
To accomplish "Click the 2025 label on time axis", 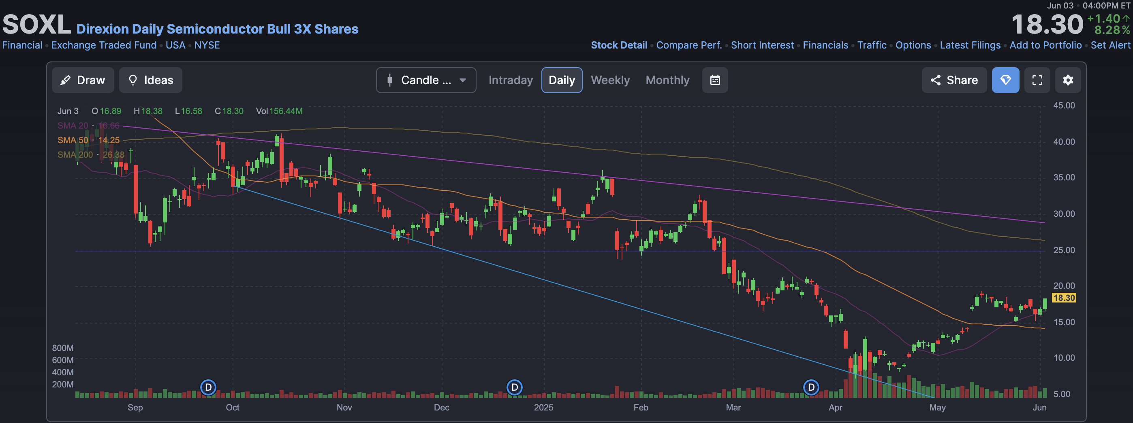I will tap(543, 408).
